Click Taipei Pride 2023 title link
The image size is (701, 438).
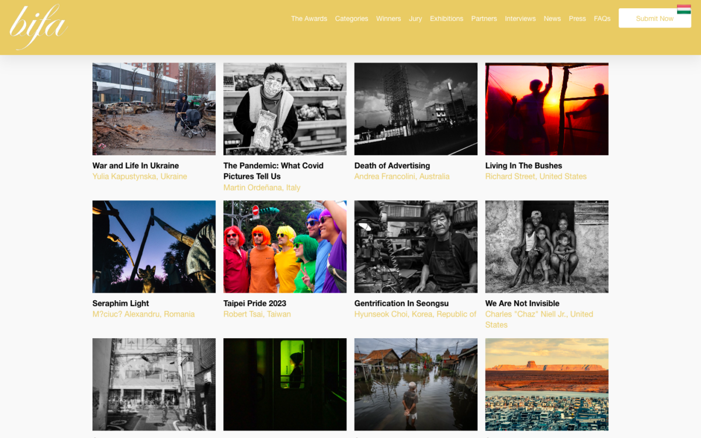pyautogui.click(x=254, y=304)
